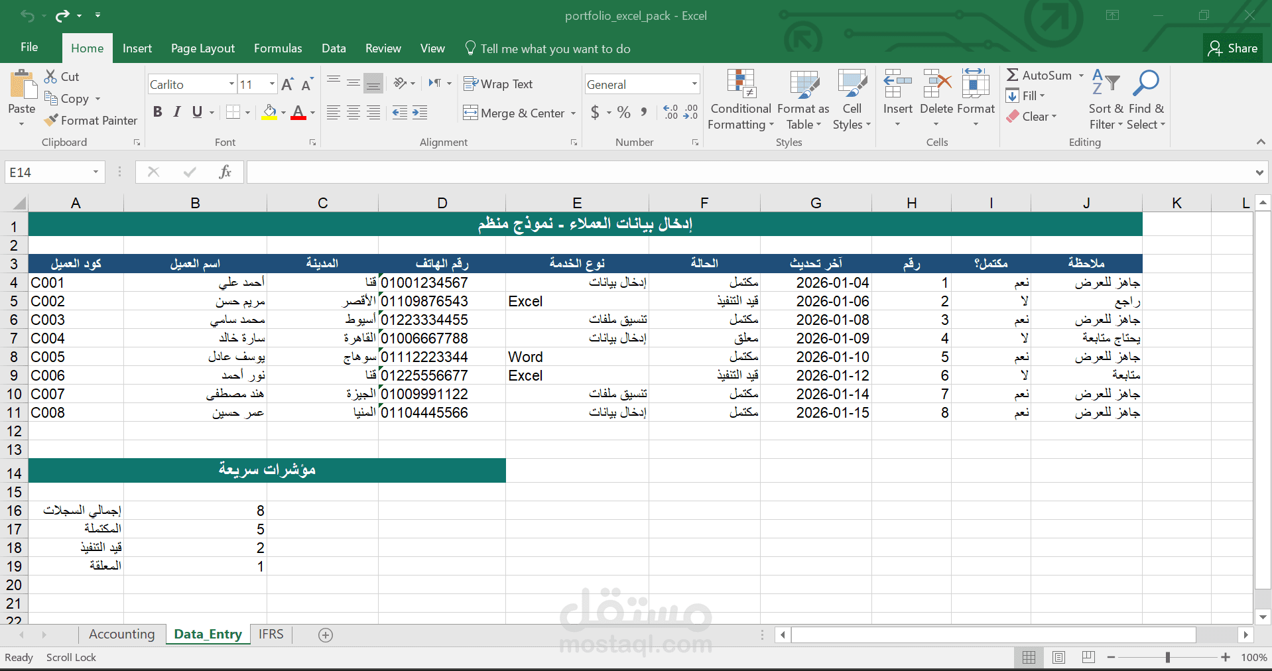The image size is (1272, 671).
Task: Activate the Format Painter brush
Action: coord(51,120)
